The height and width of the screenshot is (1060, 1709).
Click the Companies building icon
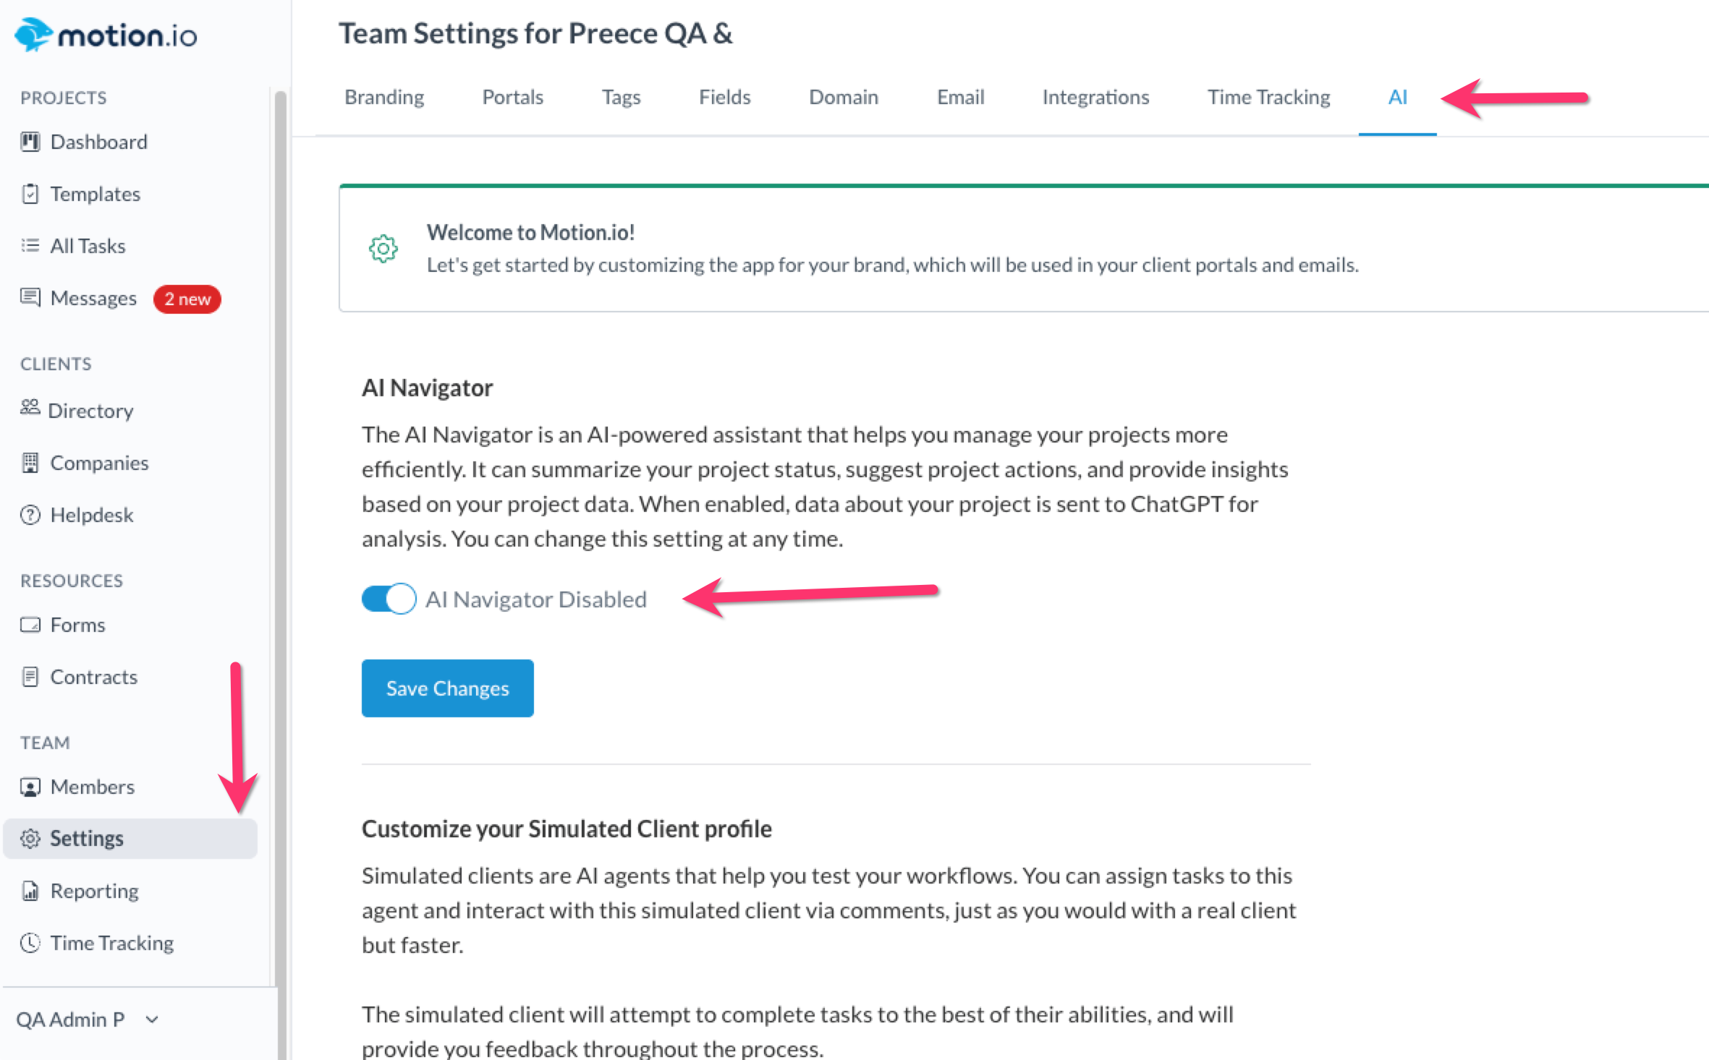(x=30, y=463)
